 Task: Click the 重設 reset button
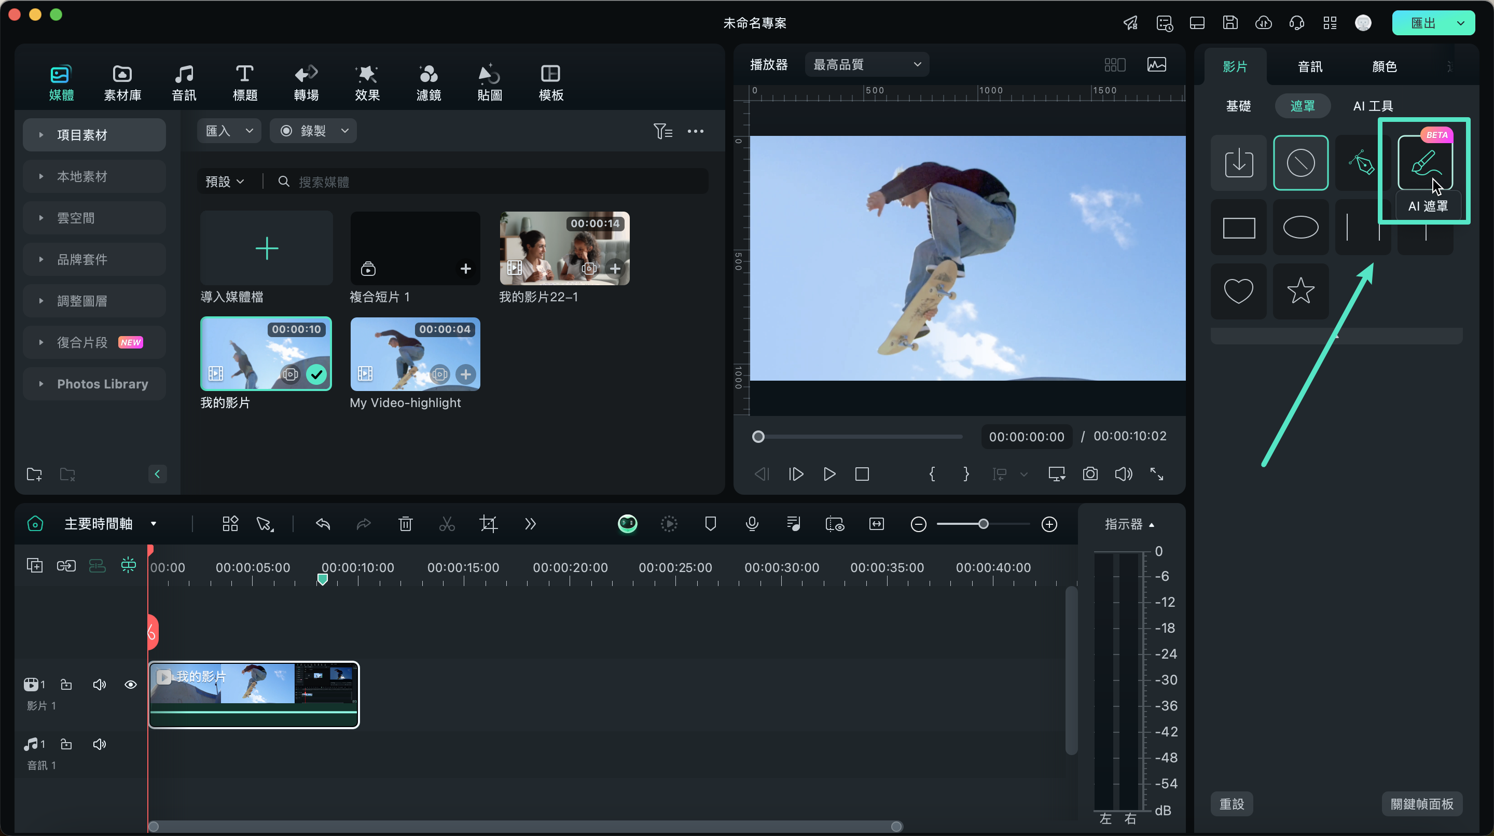[1232, 804]
